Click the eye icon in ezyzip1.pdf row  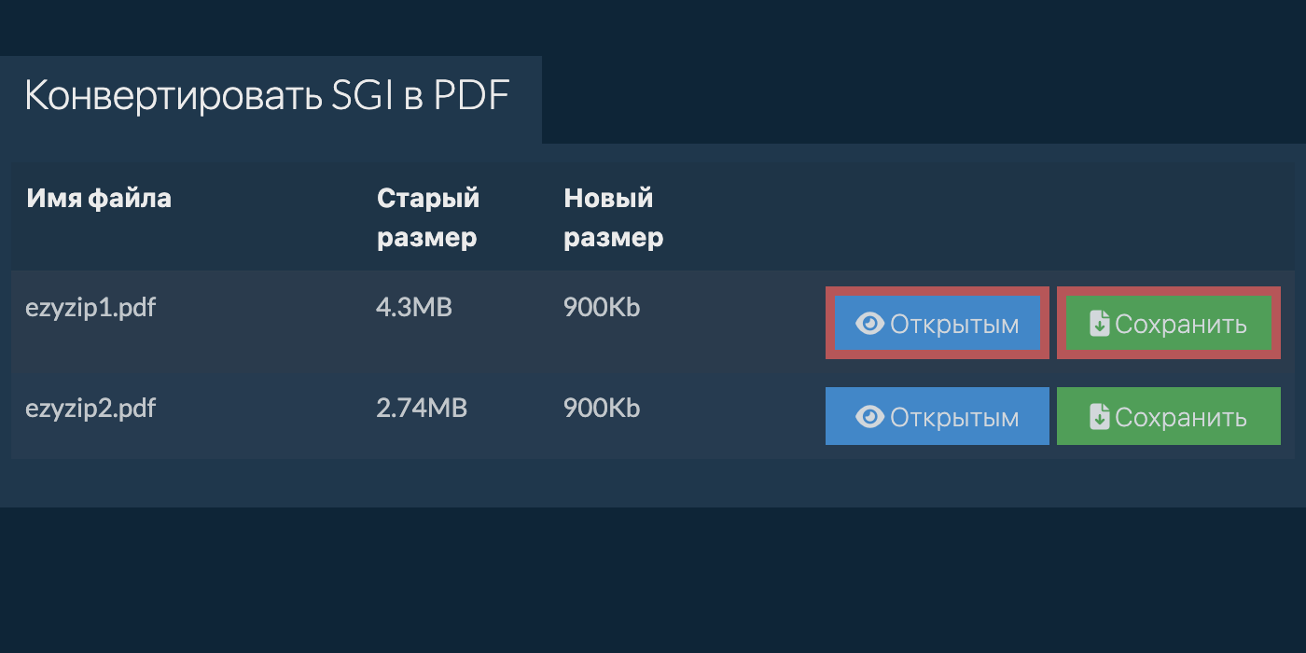point(869,324)
